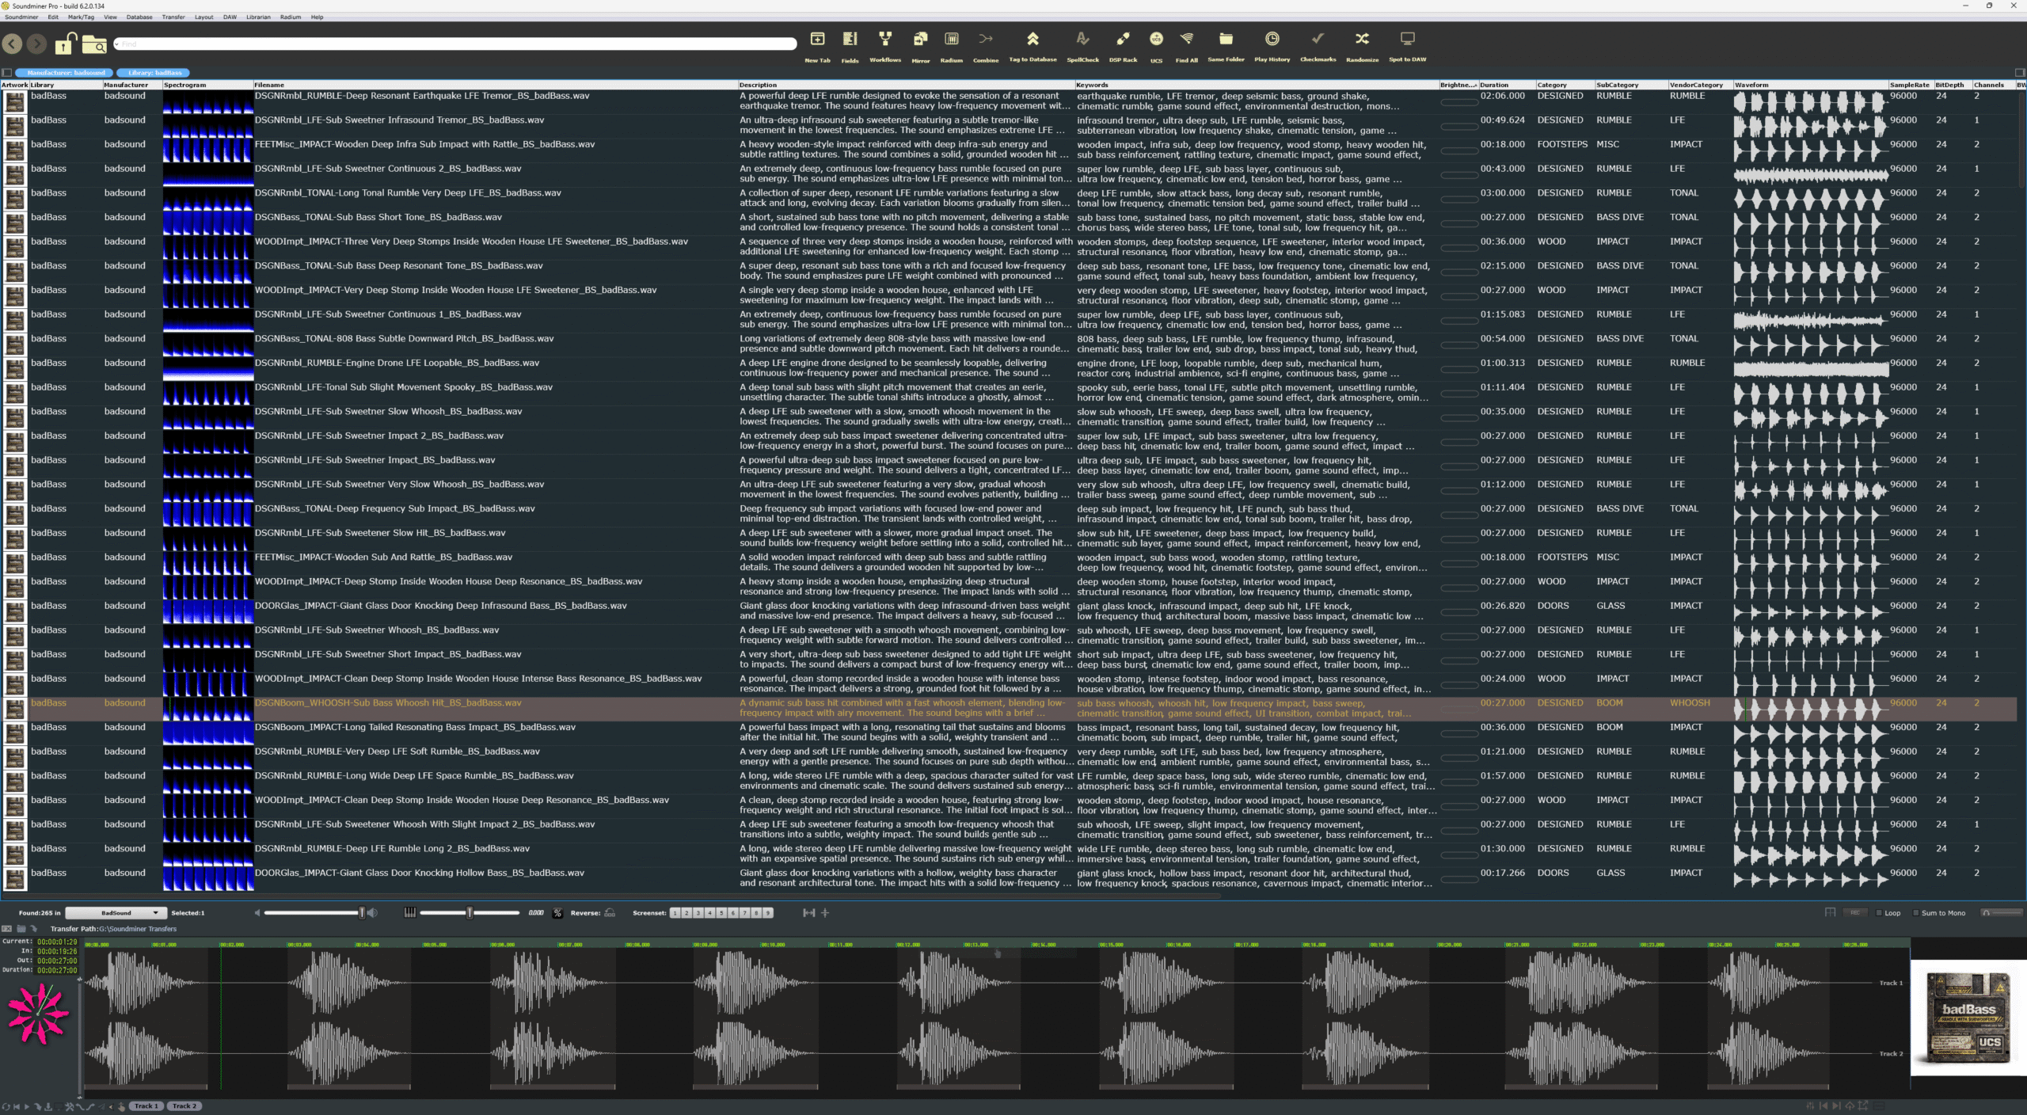
Task: Open the BadSound database dropdown
Action: (x=116, y=913)
